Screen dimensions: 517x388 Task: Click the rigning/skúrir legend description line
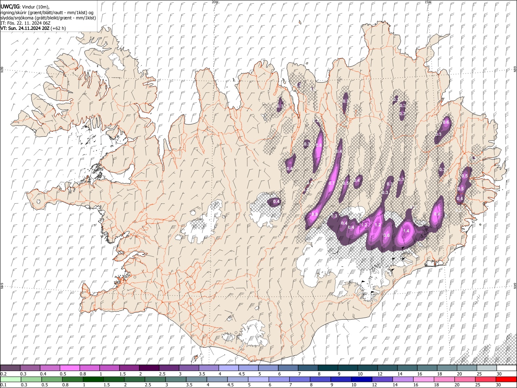[47, 13]
